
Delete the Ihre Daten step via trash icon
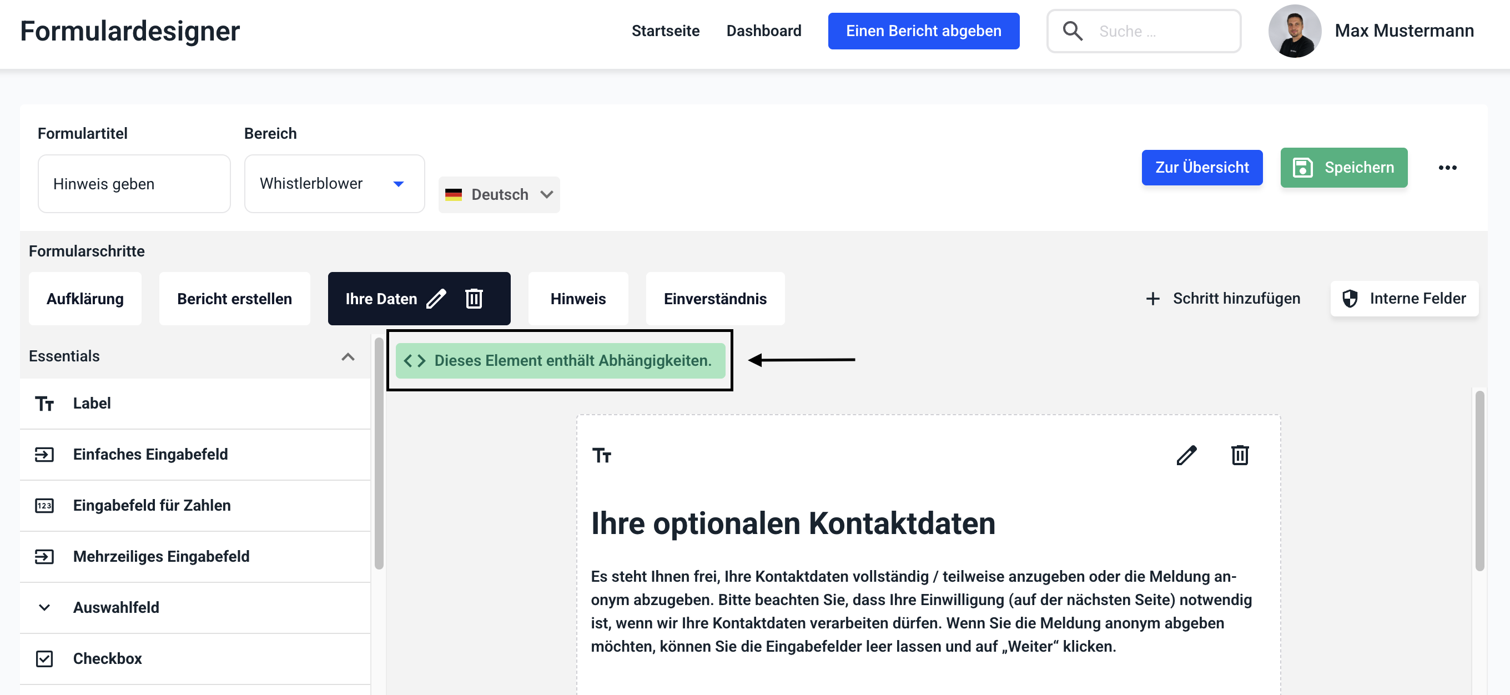(x=474, y=299)
